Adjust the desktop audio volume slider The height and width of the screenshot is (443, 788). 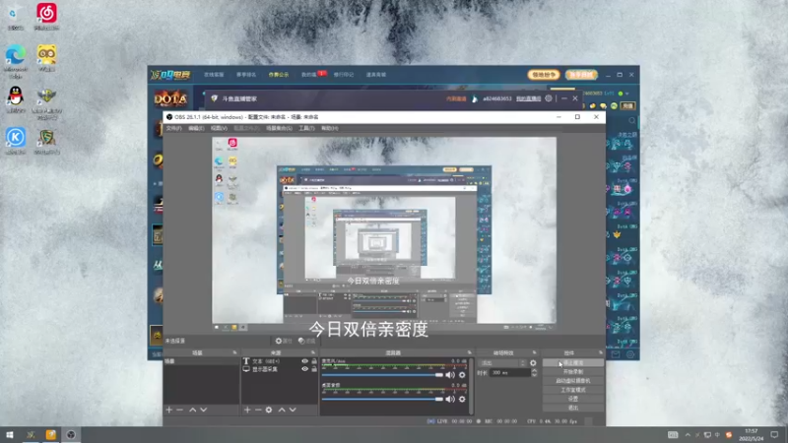pos(382,400)
